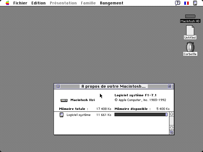This screenshot has width=203, height=152.
Task: Click the Macintosh IIsi model name
Action: pyautogui.click(x=82, y=100)
